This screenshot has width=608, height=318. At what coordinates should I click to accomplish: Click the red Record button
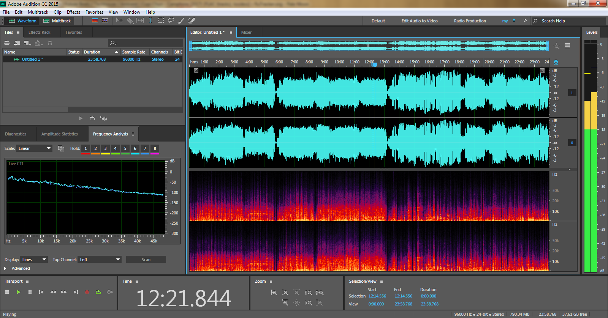[87, 292]
